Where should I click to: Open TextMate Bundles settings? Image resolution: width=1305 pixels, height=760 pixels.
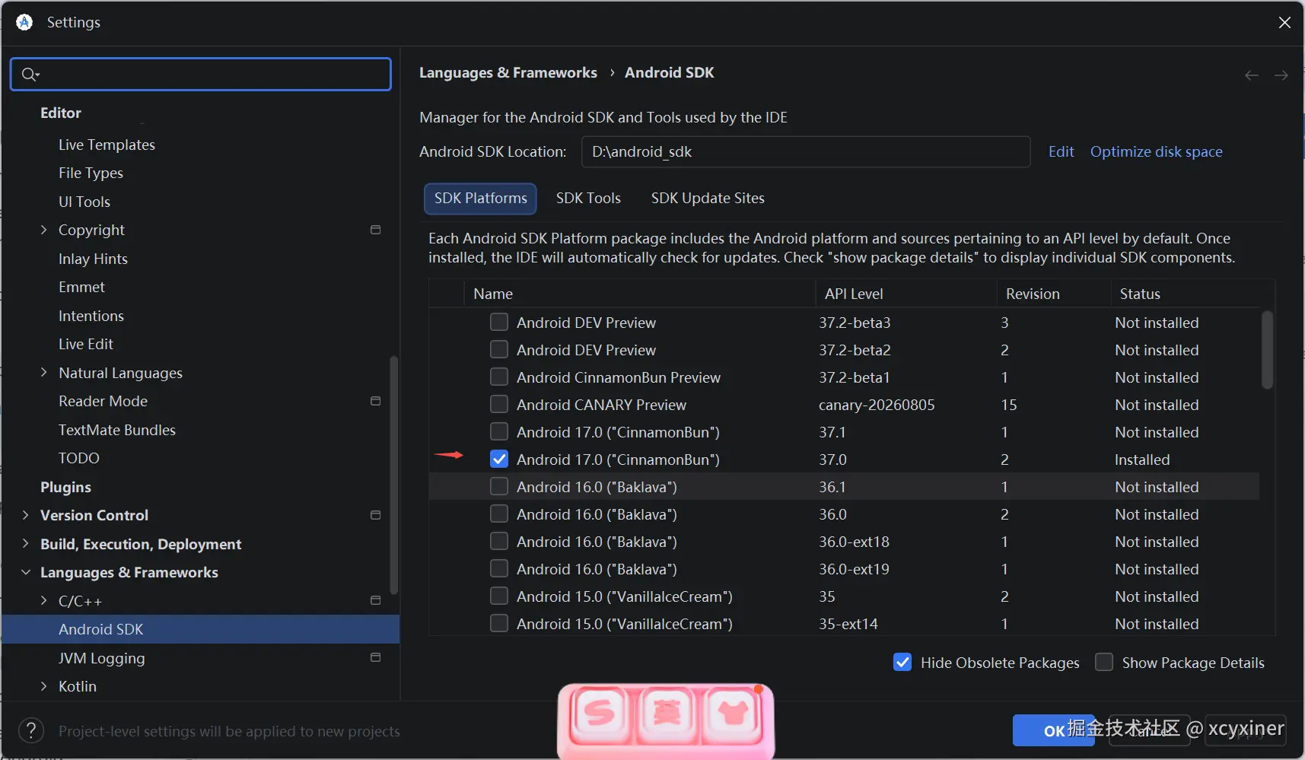[117, 430]
